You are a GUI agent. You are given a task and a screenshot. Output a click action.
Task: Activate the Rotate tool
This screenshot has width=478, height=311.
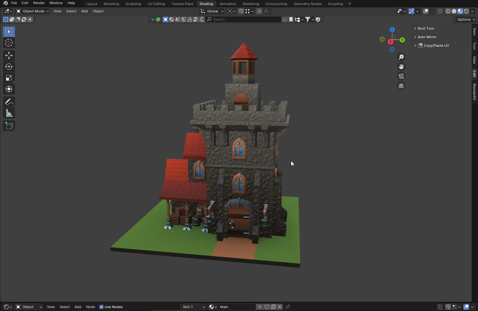(9, 67)
